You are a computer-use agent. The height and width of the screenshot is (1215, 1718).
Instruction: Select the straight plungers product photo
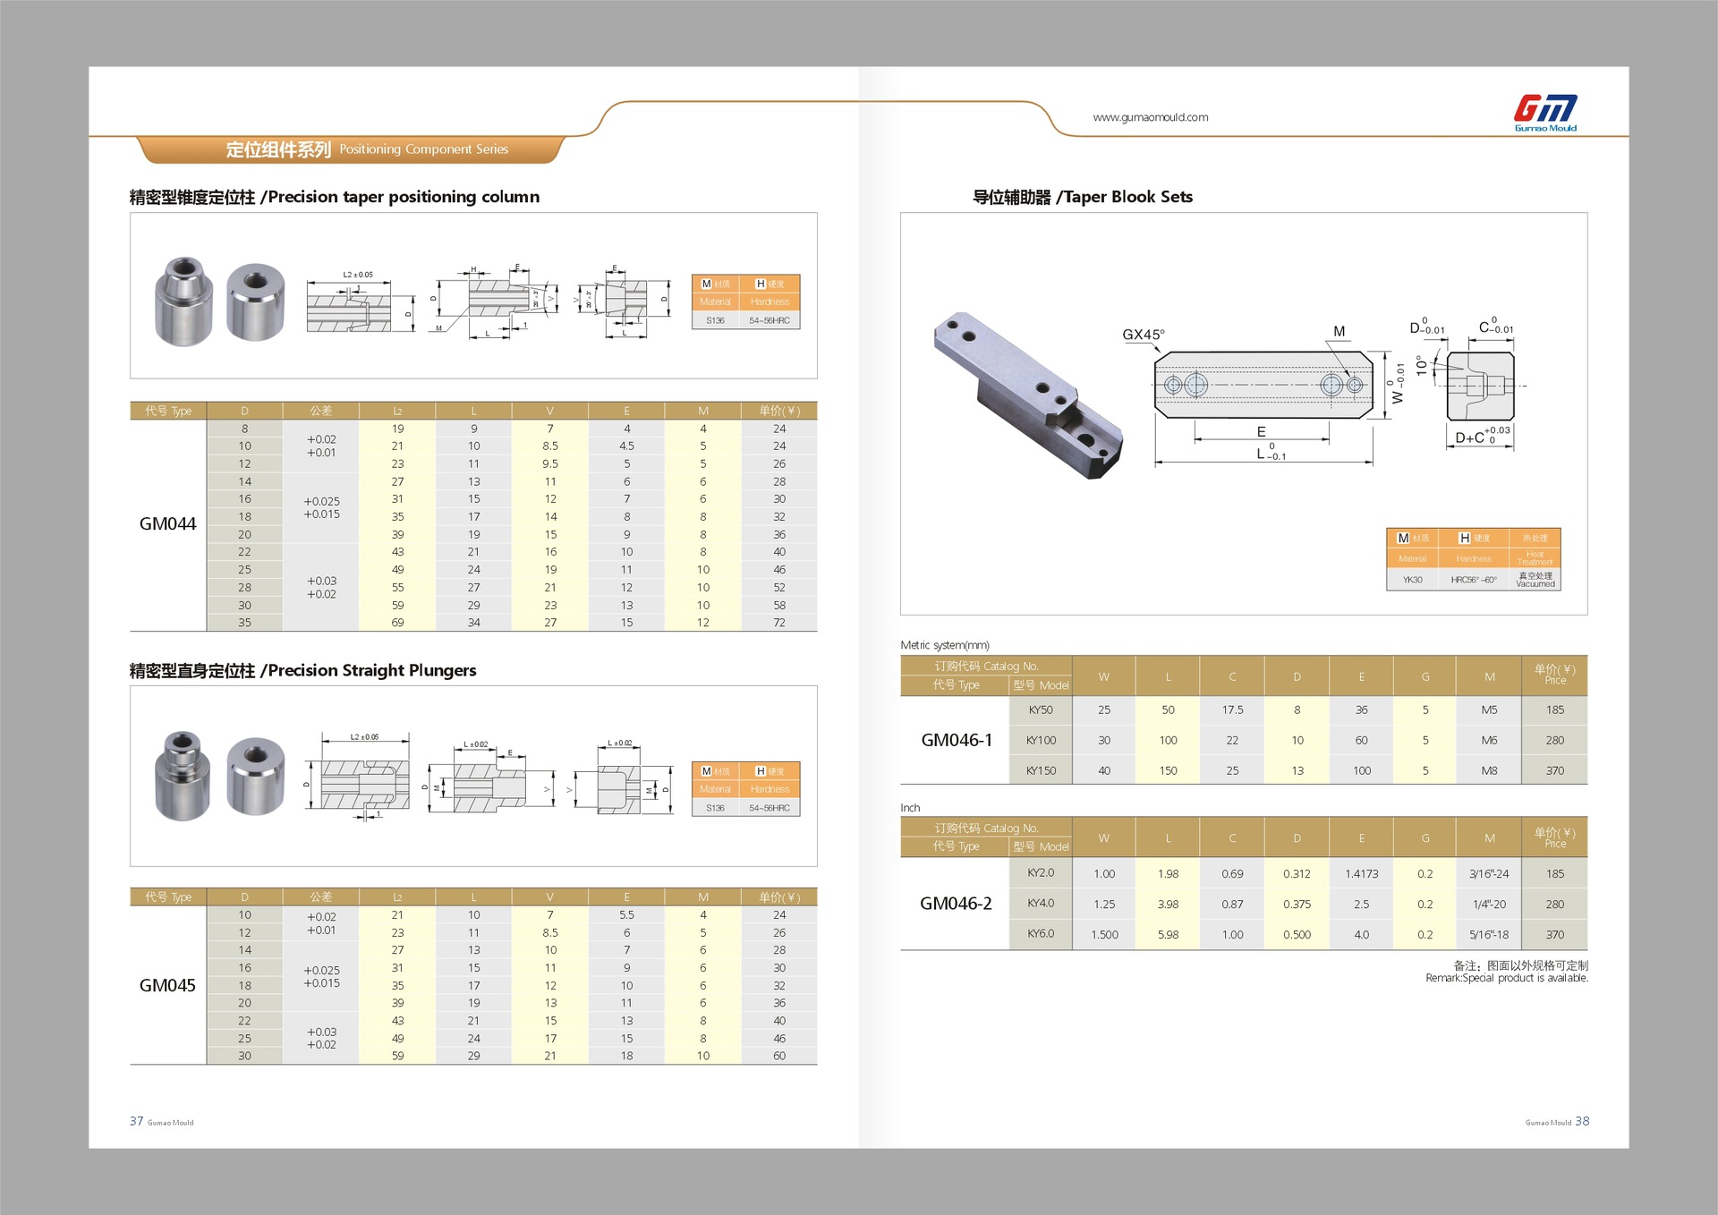[219, 775]
